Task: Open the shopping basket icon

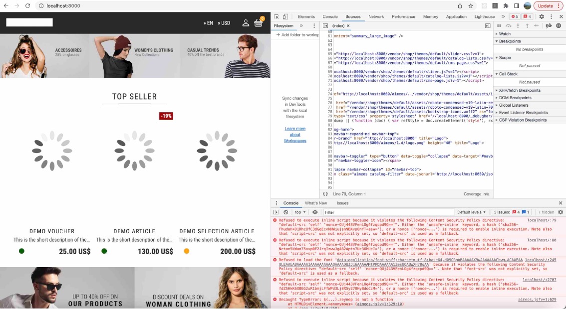Action: click(259, 23)
